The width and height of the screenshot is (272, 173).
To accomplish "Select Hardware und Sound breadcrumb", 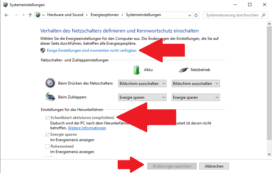I will pos(65,15).
